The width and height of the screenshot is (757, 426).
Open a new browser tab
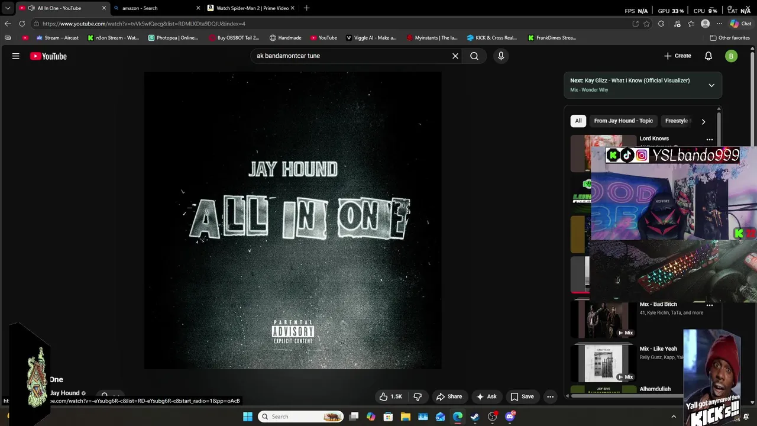[x=306, y=8]
